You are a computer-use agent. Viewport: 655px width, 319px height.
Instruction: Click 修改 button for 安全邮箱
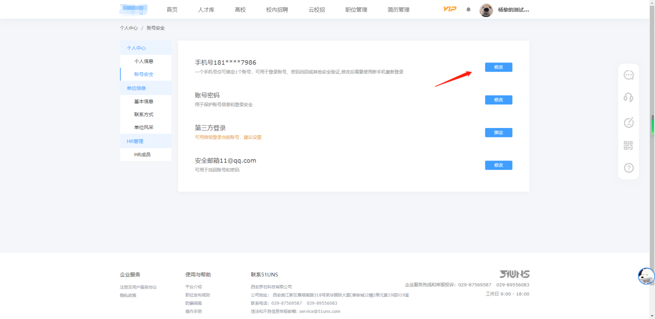click(x=498, y=165)
